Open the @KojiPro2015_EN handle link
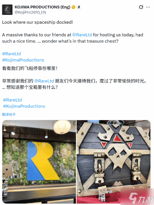Screen dimensions: 154x205 pyautogui.click(x=30, y=12)
